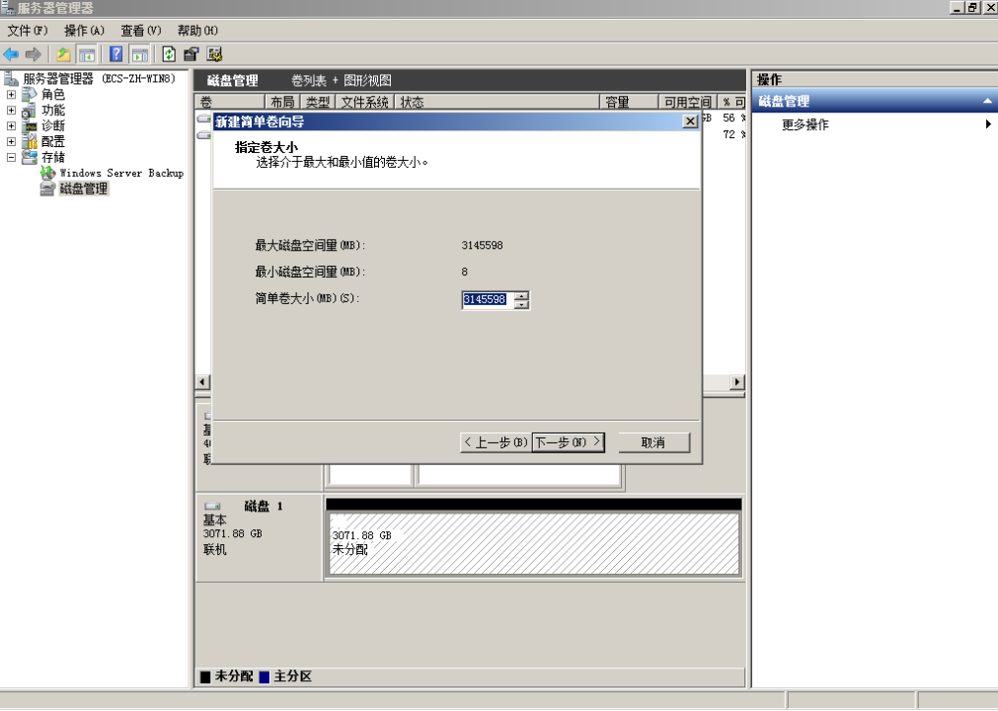Click the refresh toolbar icon
This screenshot has width=998, height=711.
[169, 54]
